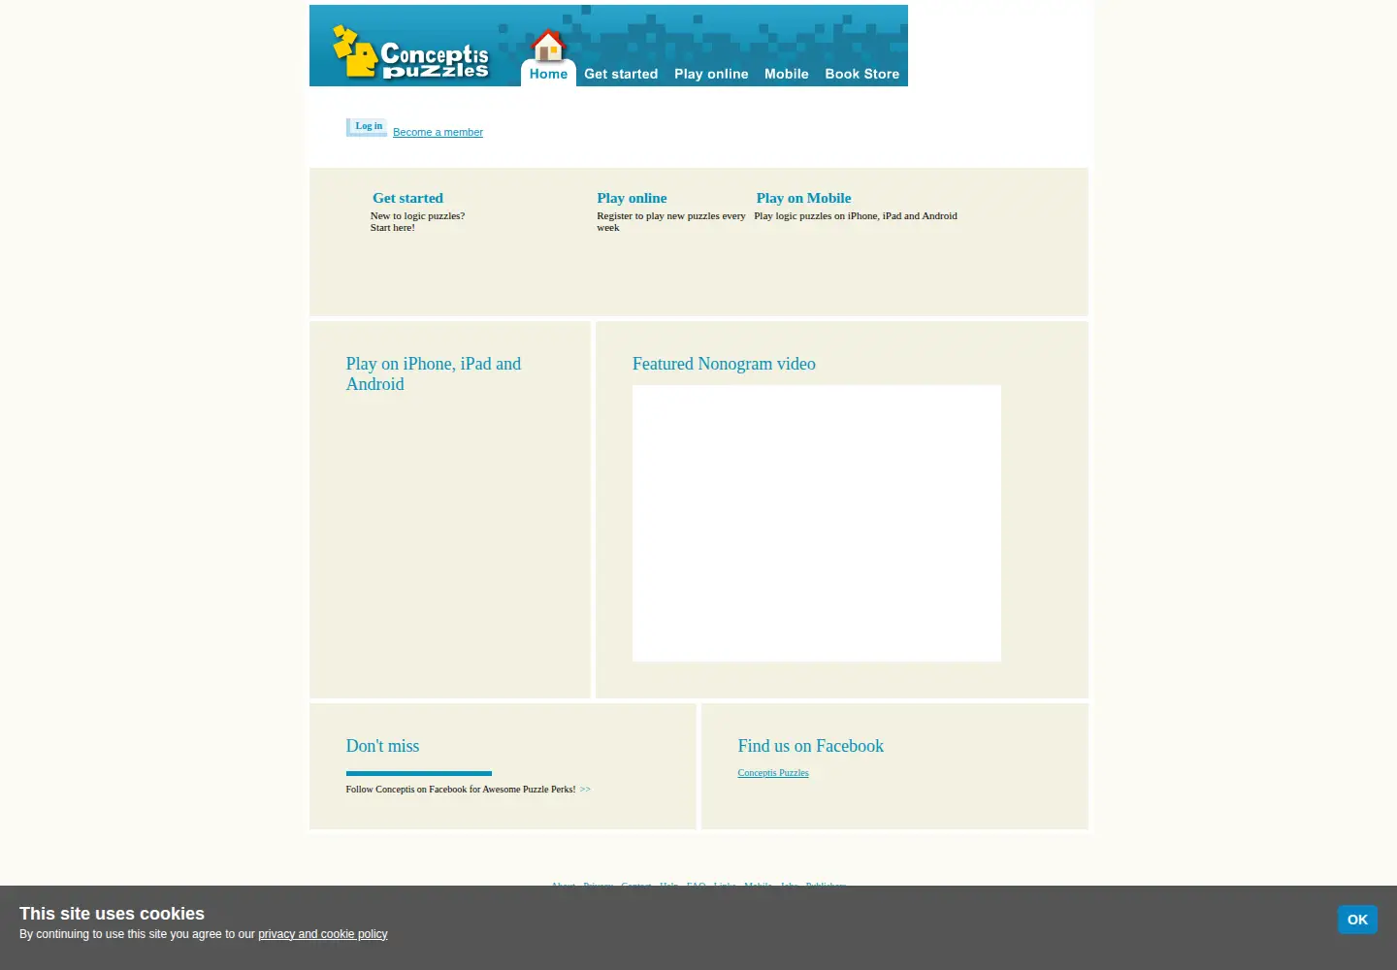Click the small 'Play logic puzzles on iPhone, iPad and Android' text
The image size is (1397, 970).
856,216
